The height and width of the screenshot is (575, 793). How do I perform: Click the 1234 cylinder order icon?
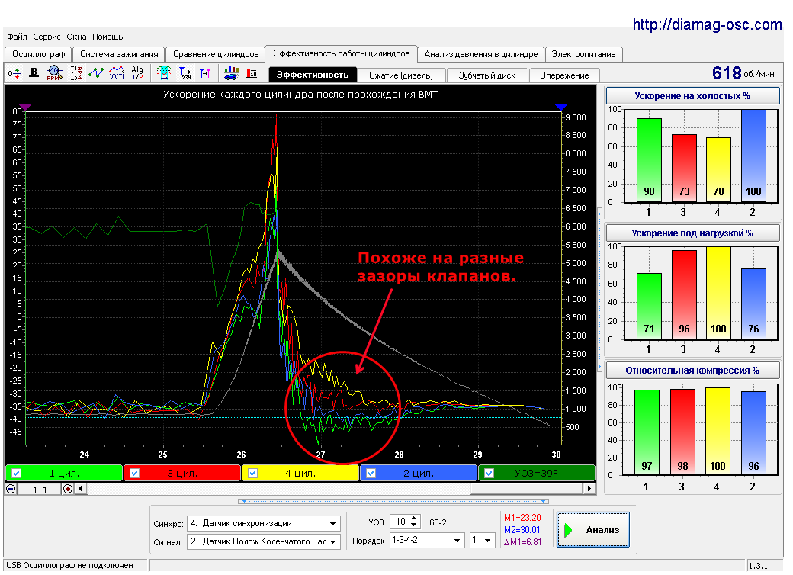click(x=185, y=74)
